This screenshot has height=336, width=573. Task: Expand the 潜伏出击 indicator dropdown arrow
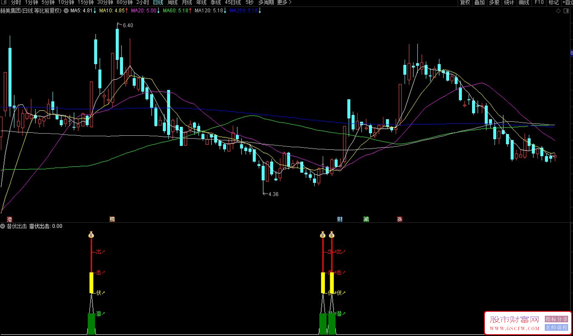tap(3, 226)
